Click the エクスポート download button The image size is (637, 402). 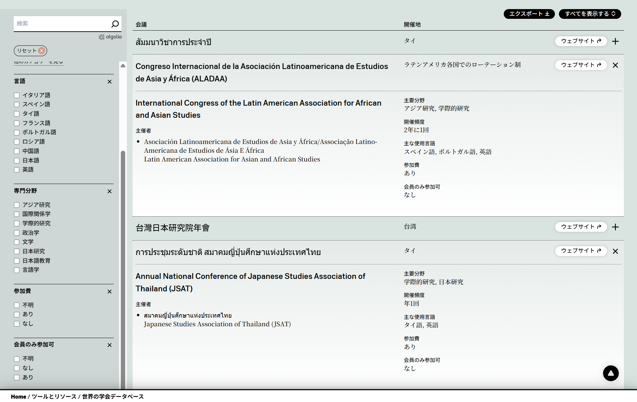[x=529, y=14]
